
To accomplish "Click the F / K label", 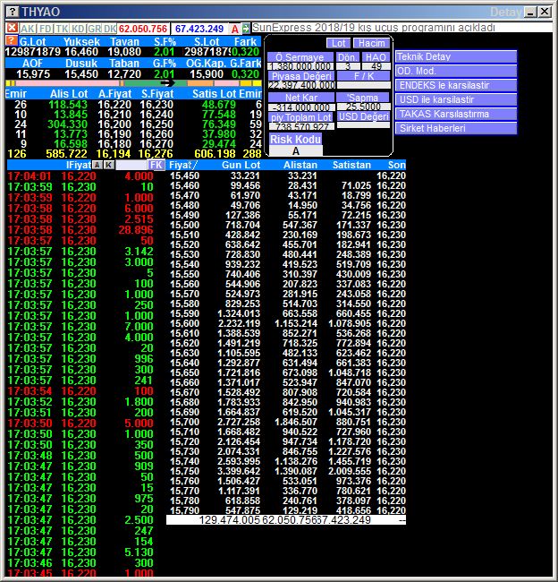I will coord(363,76).
